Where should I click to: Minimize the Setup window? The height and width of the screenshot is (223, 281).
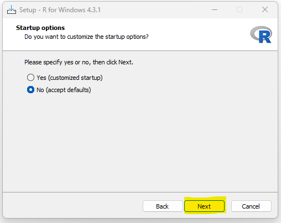coord(215,9)
